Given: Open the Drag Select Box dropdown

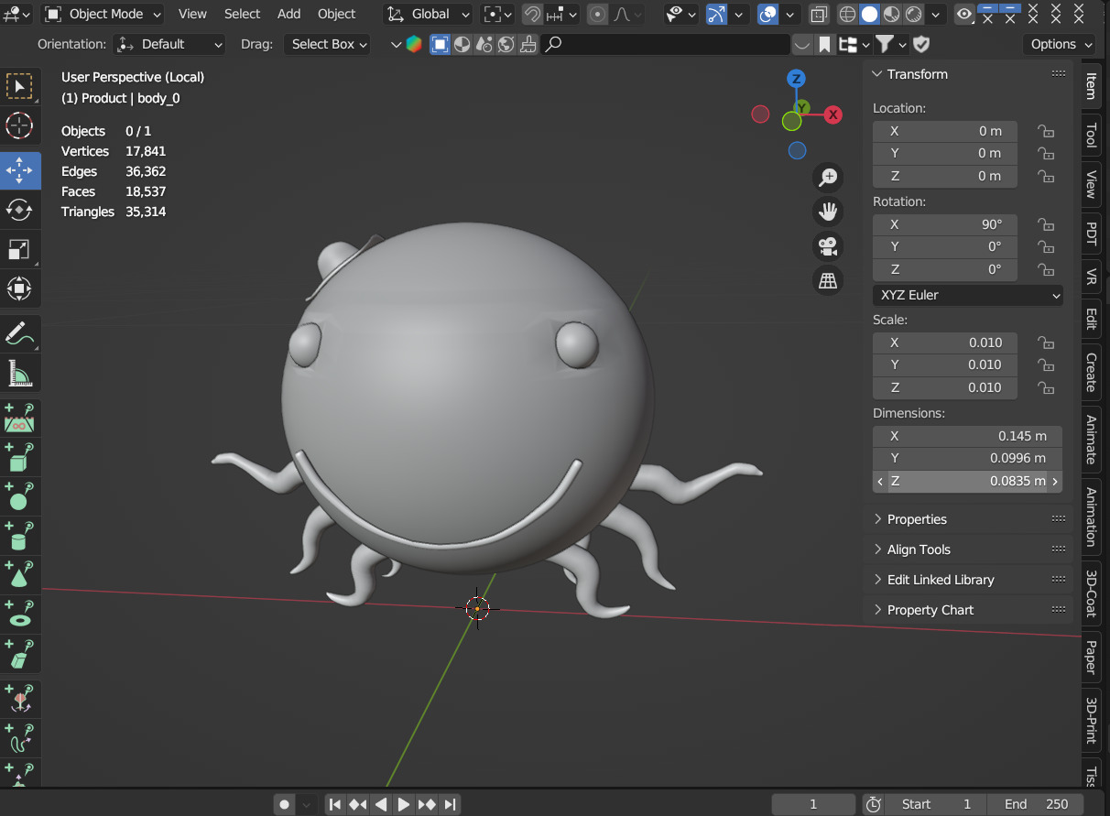Looking at the screenshot, I should click(327, 44).
